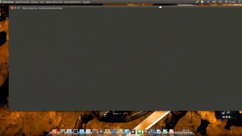Open the Ver menu
Image resolution: width=242 pixels, height=136 pixels.
click(42, 2)
